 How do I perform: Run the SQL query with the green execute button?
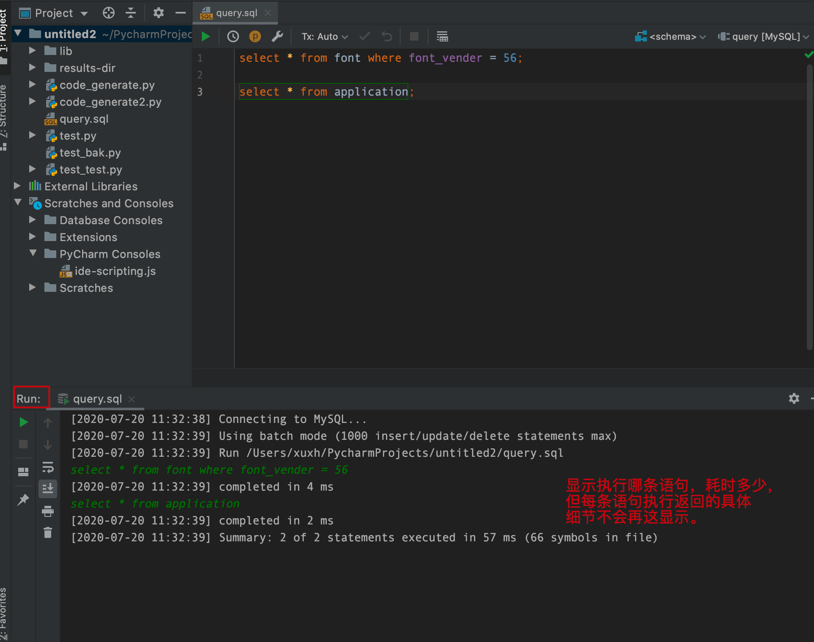pos(206,37)
